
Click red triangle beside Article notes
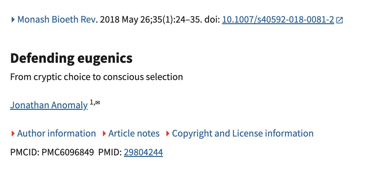[x=104, y=134]
